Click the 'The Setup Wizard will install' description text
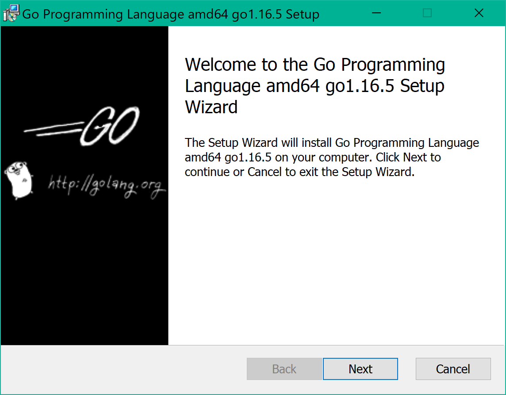The width and height of the screenshot is (506, 395). pyautogui.click(x=332, y=157)
